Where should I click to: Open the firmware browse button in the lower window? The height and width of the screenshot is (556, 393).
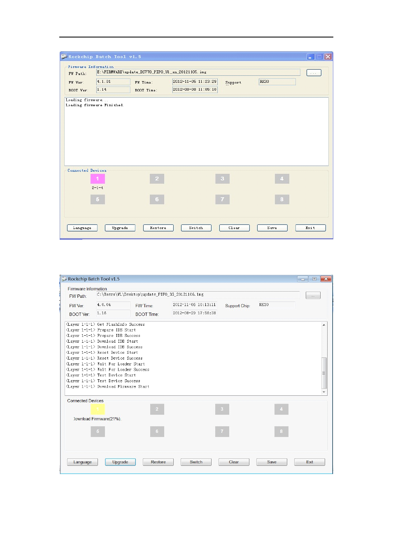pos(313,295)
